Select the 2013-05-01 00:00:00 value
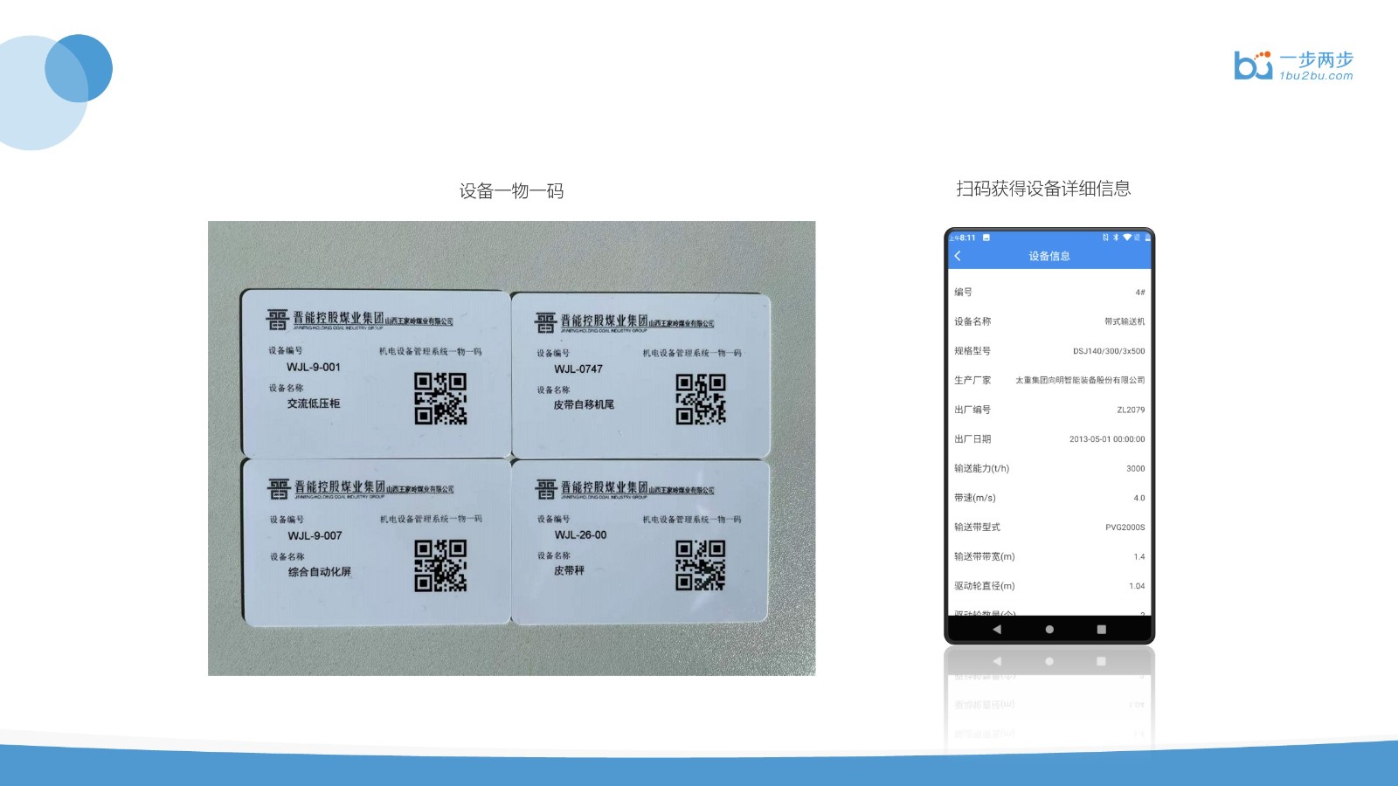The height and width of the screenshot is (786, 1398). (x=1107, y=439)
